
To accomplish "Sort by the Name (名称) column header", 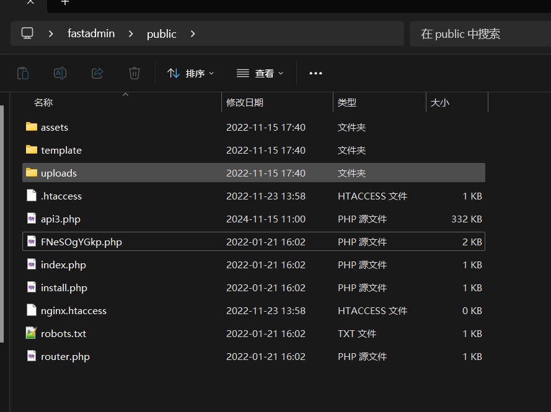I will point(43,102).
